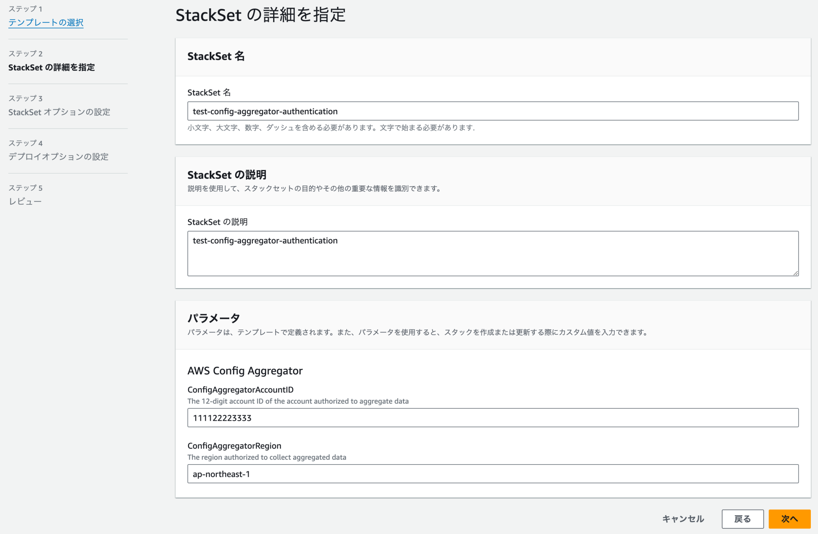Viewport: 818px width, 534px height.
Task: Navigate to the StackSet オプションの設定 step
Action: tap(60, 112)
